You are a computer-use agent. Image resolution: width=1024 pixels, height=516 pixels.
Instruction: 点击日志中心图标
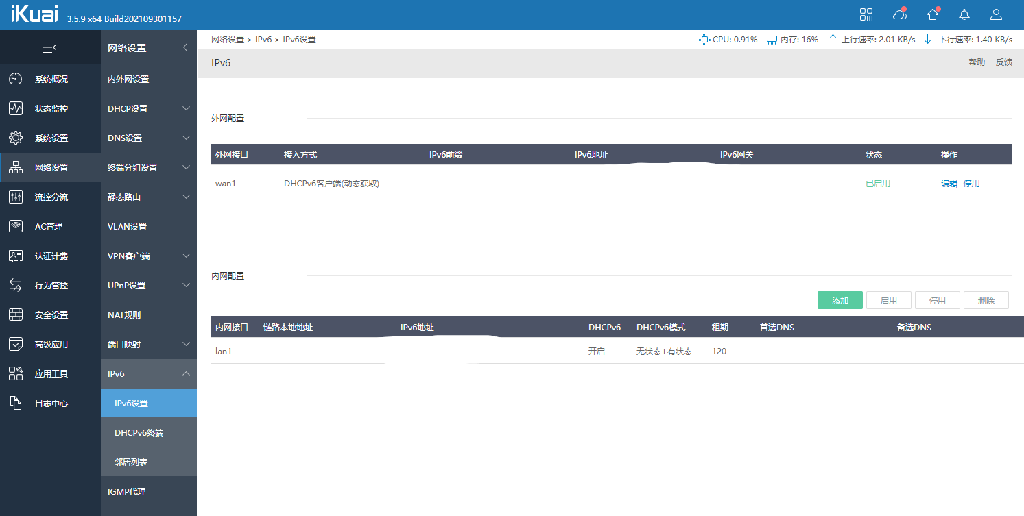pos(15,403)
